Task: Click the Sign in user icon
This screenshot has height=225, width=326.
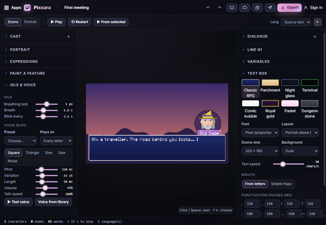Action: [x=306, y=8]
